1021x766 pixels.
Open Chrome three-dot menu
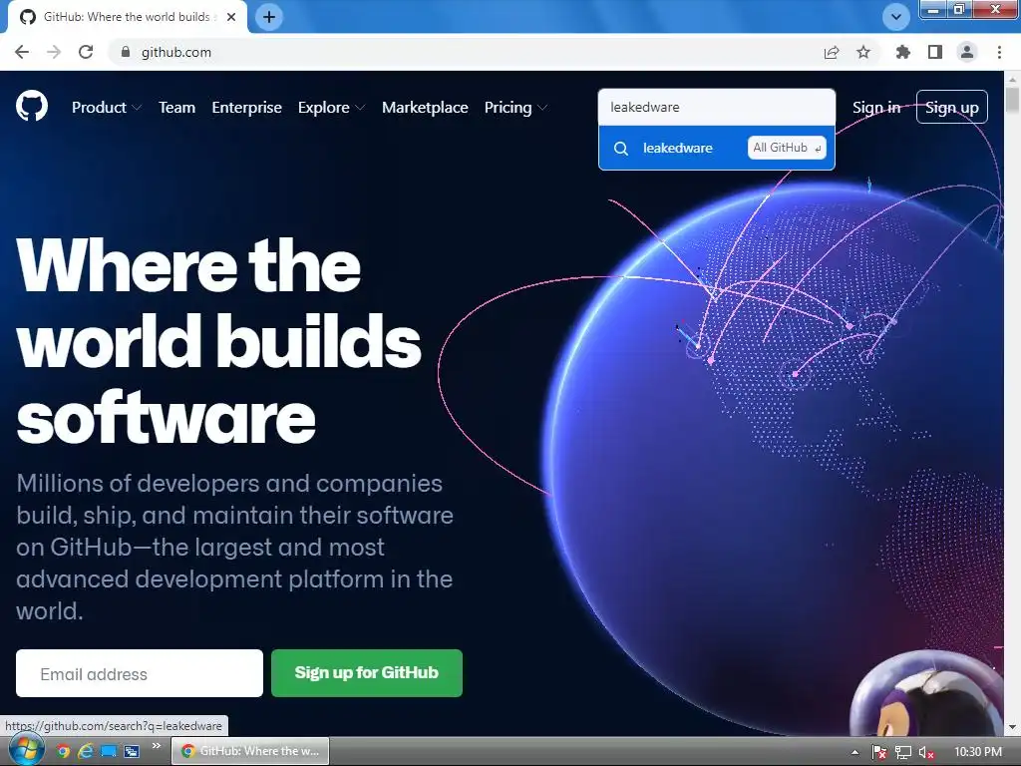tap(999, 52)
